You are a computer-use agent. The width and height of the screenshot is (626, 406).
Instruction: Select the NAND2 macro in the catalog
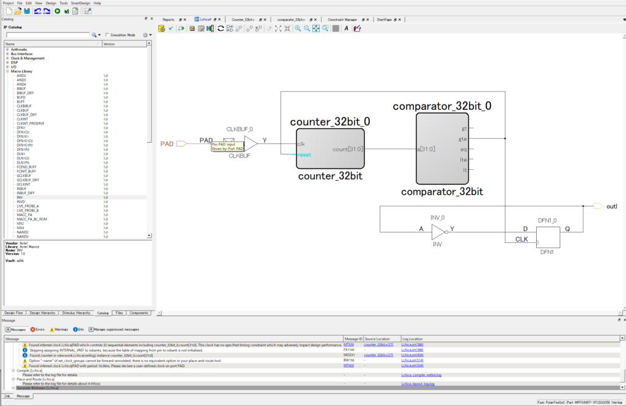click(x=23, y=232)
